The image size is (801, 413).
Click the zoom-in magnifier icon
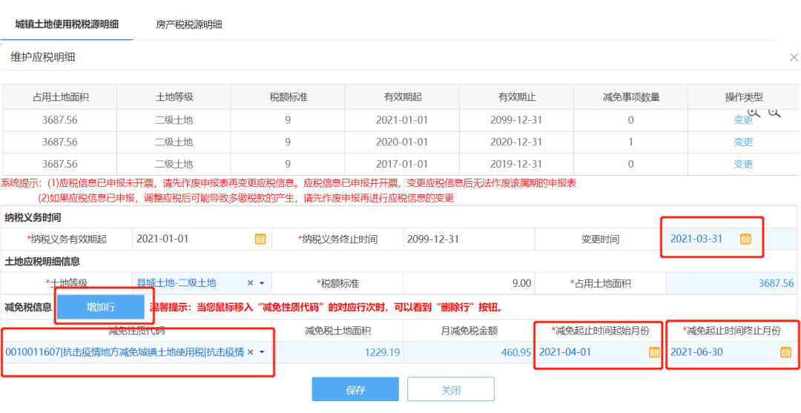click(754, 112)
